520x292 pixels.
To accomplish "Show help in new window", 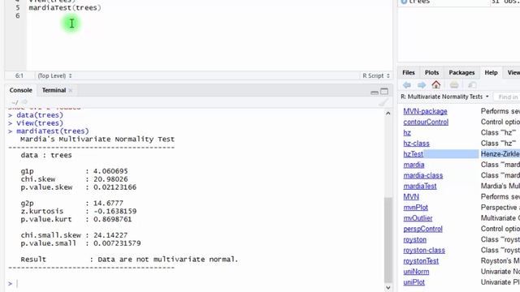I will [x=472, y=85].
